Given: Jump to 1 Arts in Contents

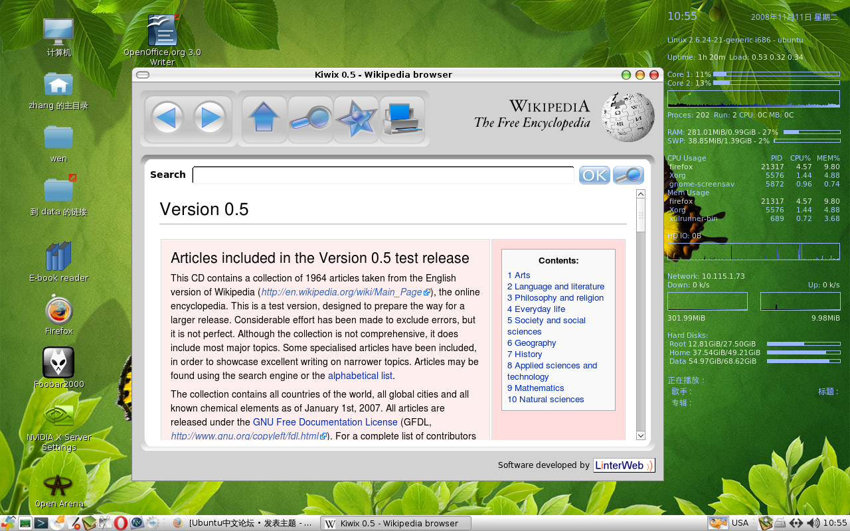Looking at the screenshot, I should pos(519,275).
